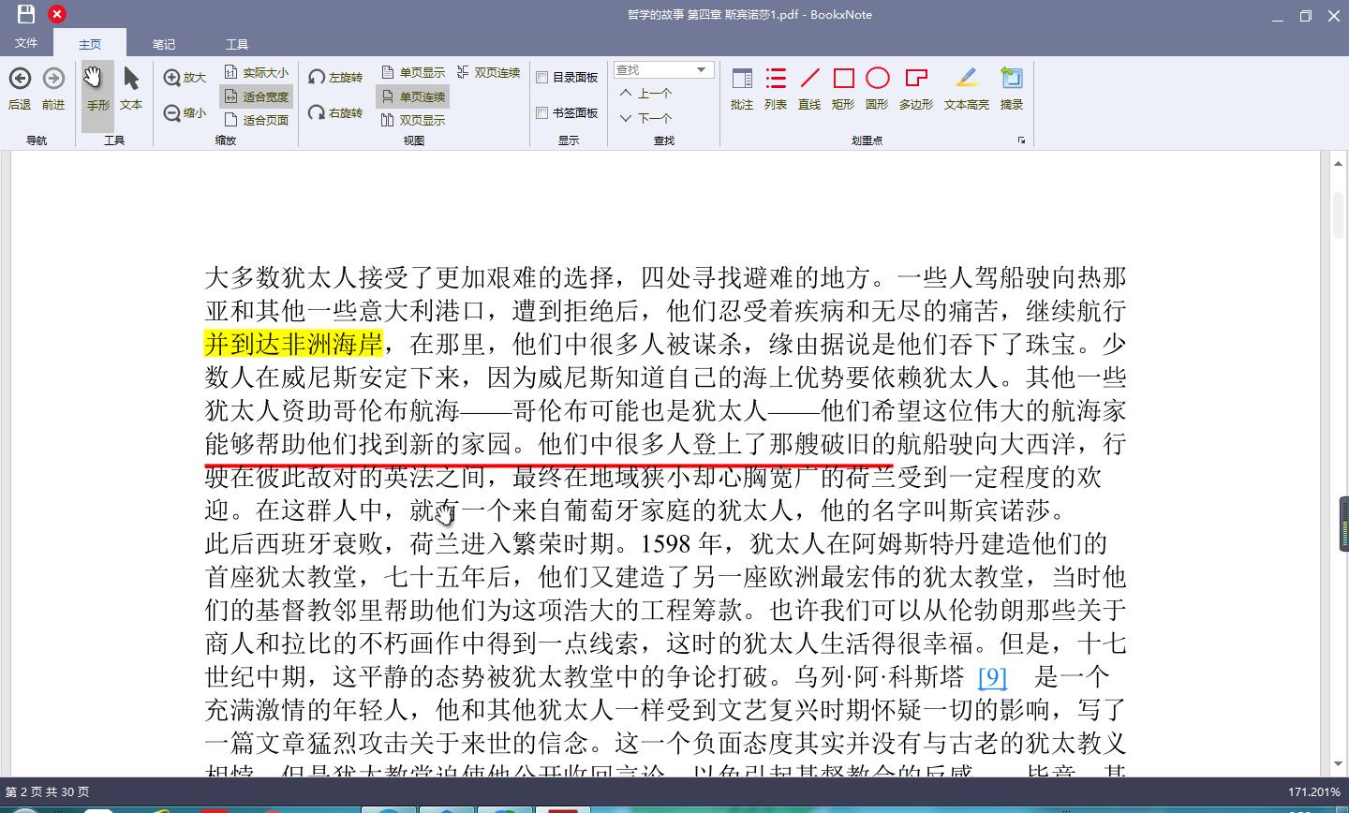Select the text (文本) cursor tool
Image resolution: width=1349 pixels, height=813 pixels.
point(131,88)
